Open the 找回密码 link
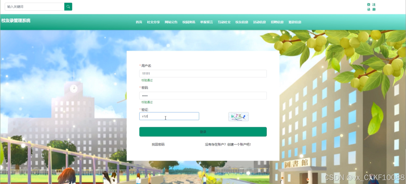The width and height of the screenshot is (406, 184). click(x=158, y=144)
